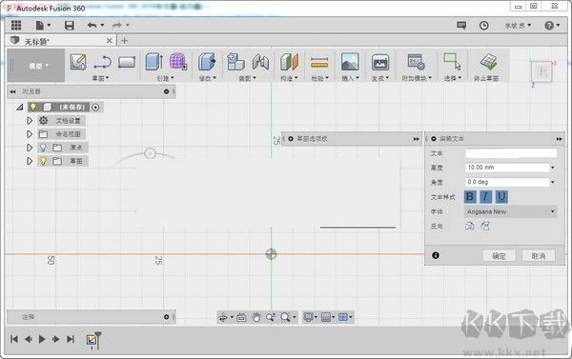Click Cancel in the Edit Text dialog
The width and height of the screenshot is (572, 359).
coord(539,256)
